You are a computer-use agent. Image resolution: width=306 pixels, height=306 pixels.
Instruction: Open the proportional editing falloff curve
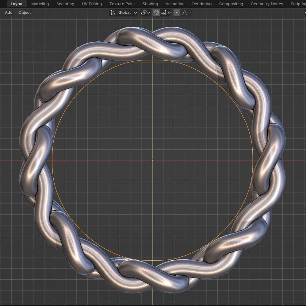click(185, 13)
